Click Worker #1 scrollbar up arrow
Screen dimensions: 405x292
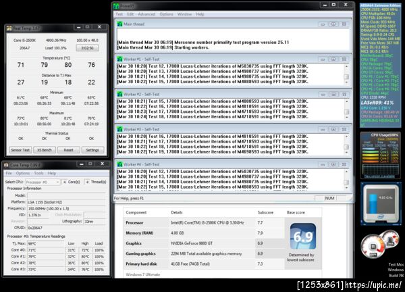click(x=347, y=66)
